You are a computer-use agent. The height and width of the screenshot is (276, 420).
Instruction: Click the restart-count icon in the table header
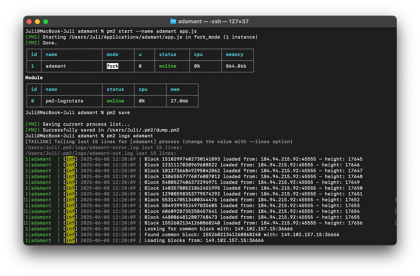point(140,55)
